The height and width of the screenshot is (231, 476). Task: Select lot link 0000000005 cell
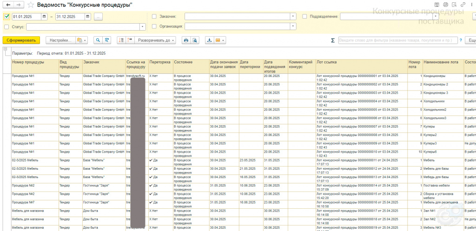click(x=361, y=111)
